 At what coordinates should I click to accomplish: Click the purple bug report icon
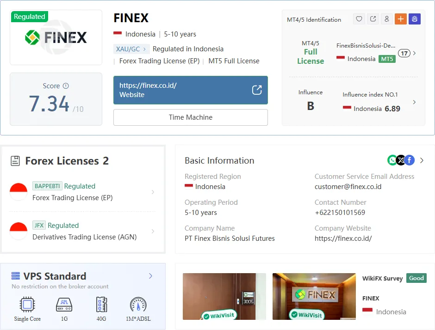click(415, 19)
